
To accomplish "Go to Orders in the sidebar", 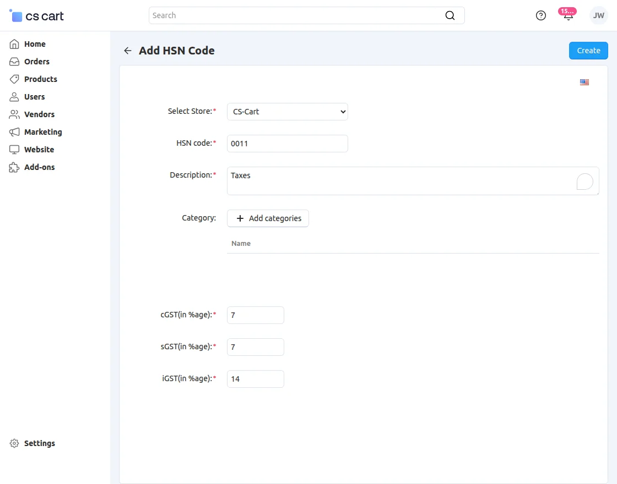I will click(x=36, y=62).
